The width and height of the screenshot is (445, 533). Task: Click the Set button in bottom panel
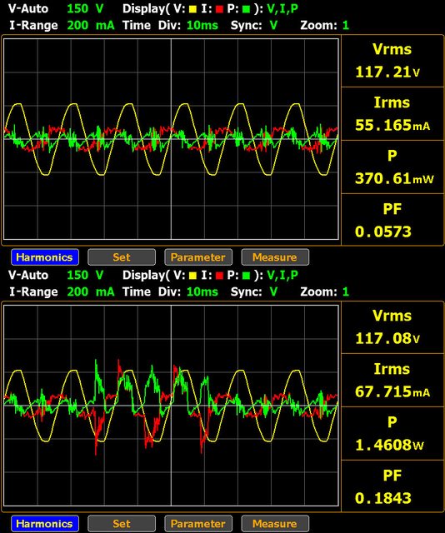(x=122, y=524)
